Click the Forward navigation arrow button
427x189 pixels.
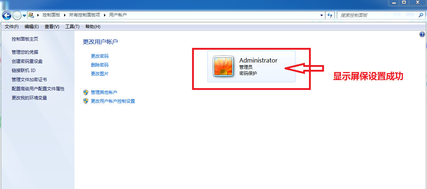17,15
